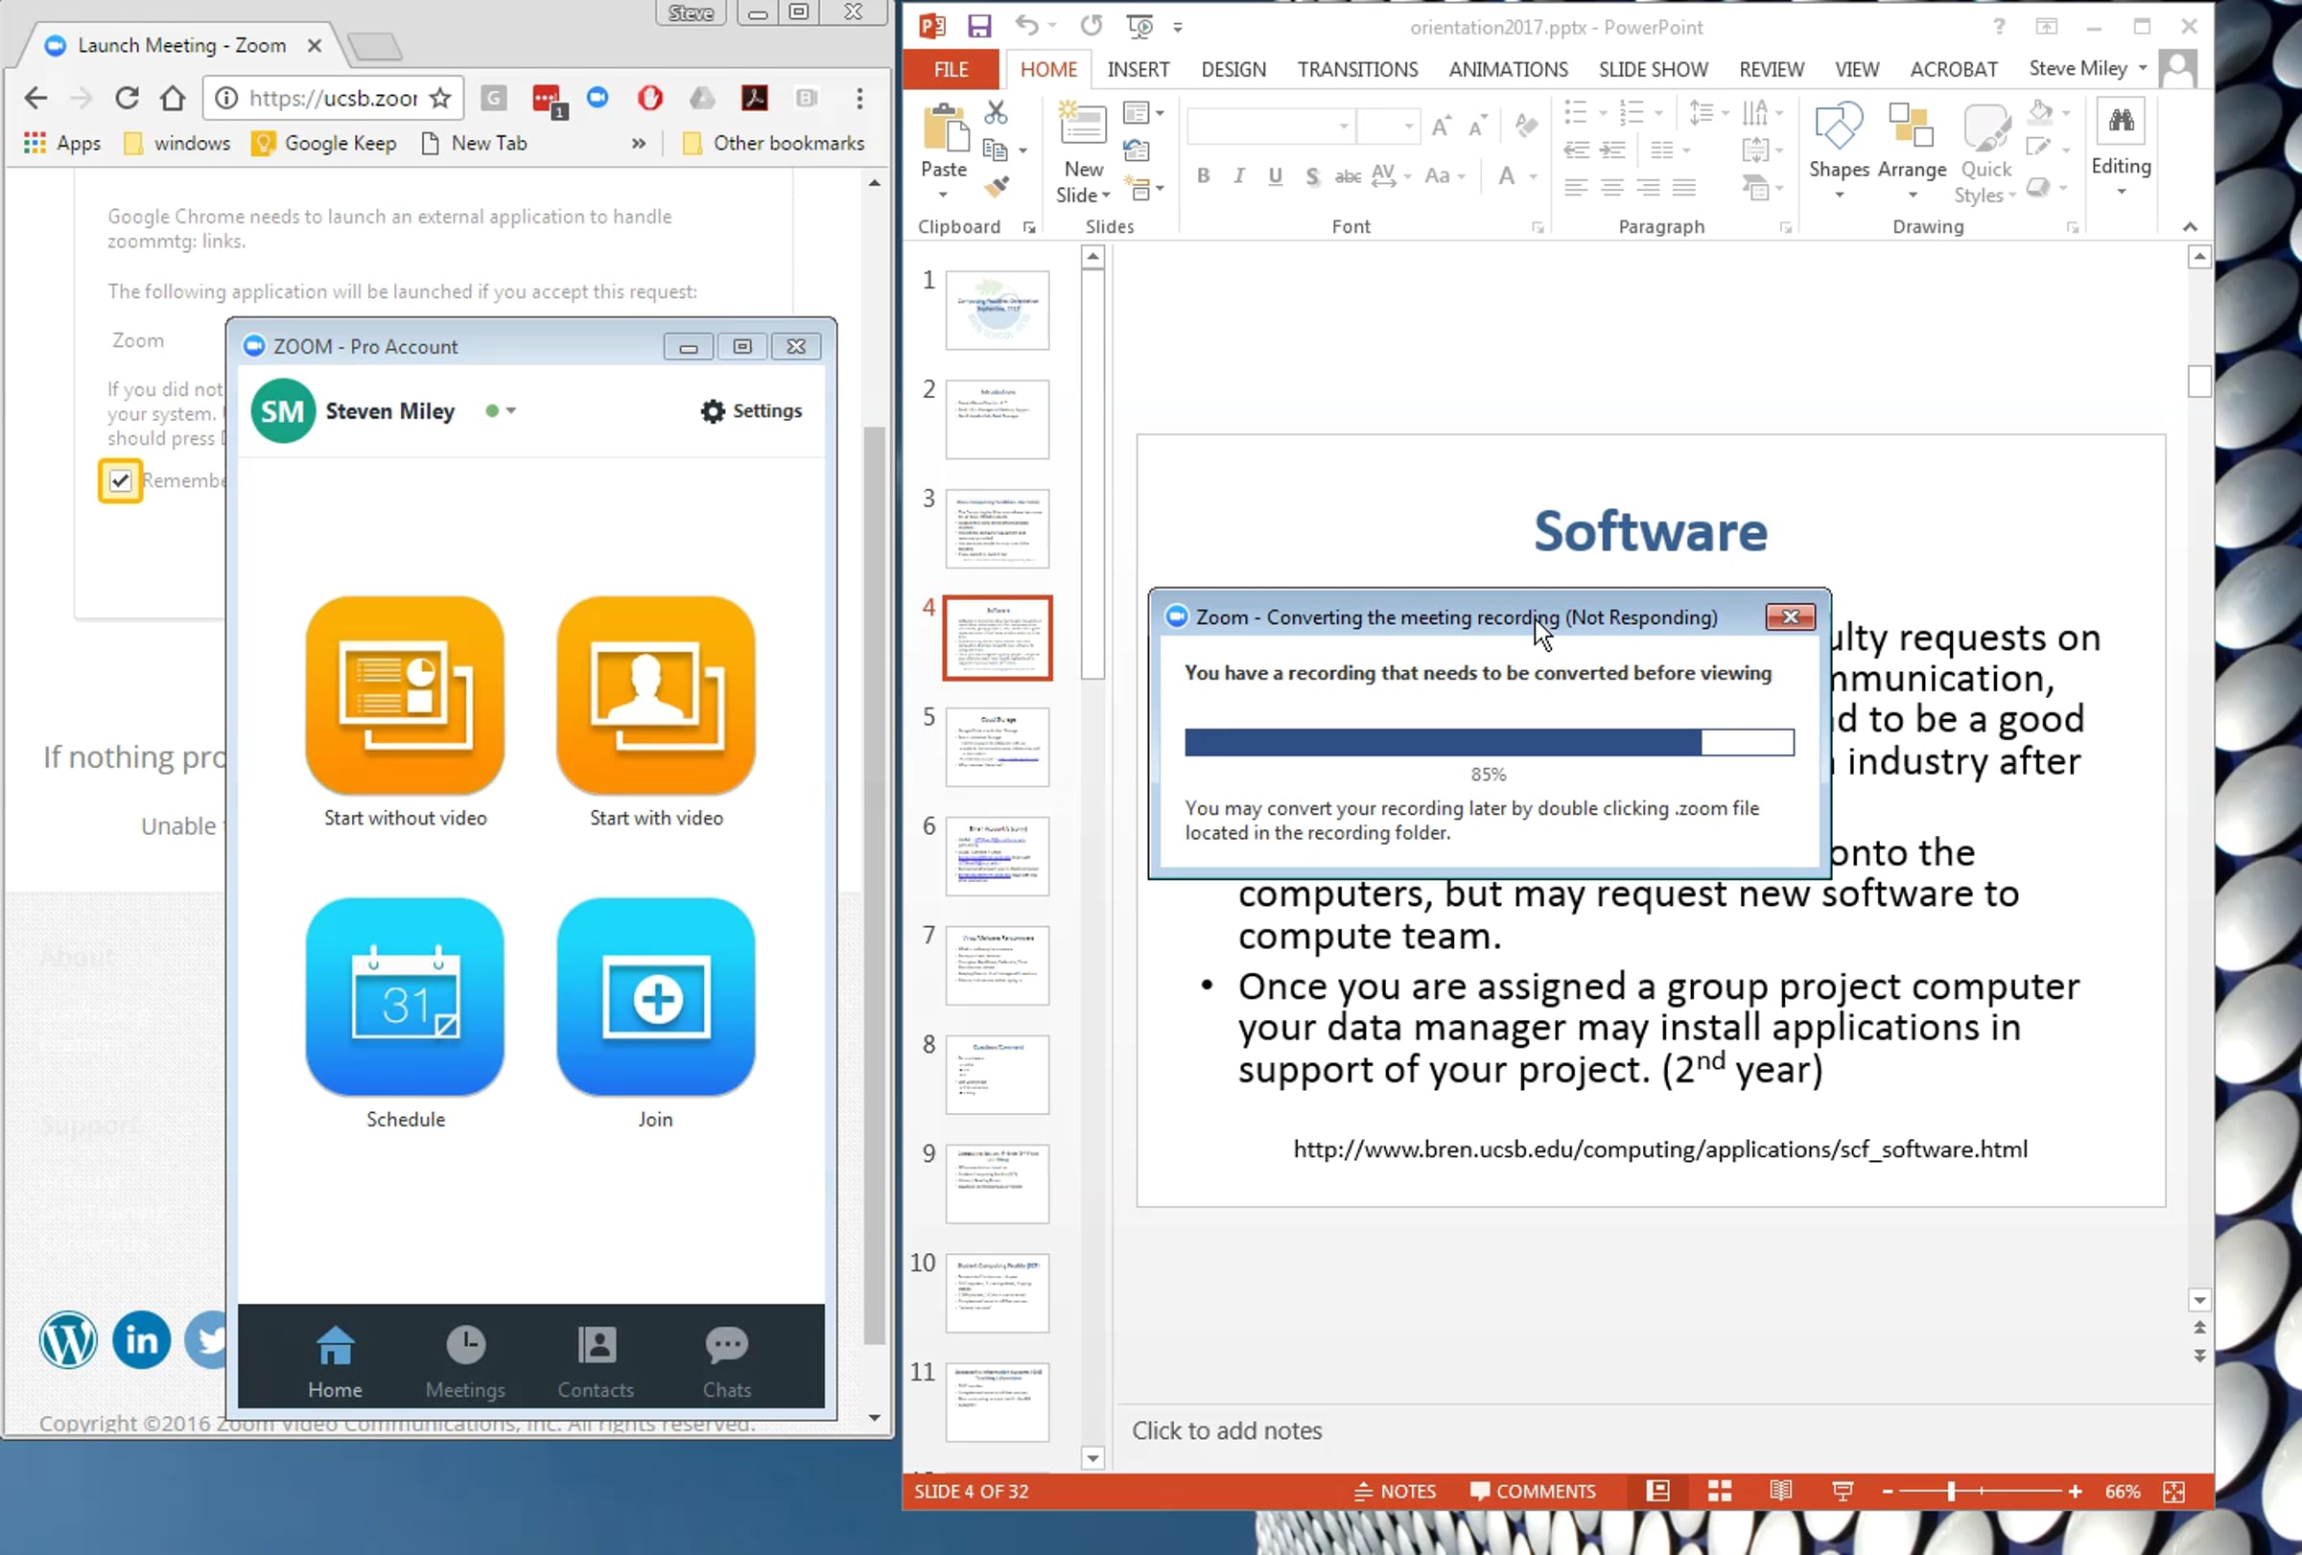Click the Start with video icon

pyautogui.click(x=655, y=695)
